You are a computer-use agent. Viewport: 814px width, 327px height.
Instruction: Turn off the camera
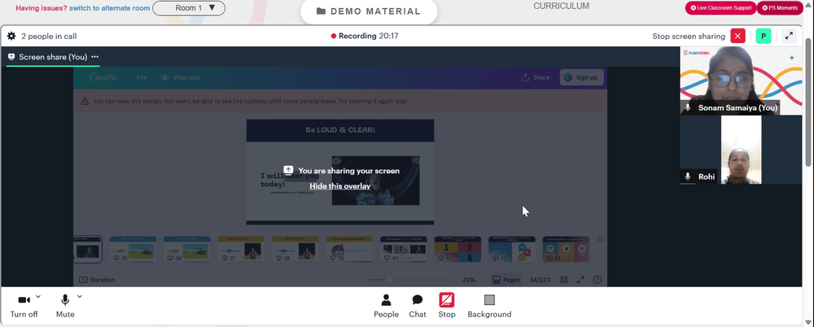click(24, 306)
